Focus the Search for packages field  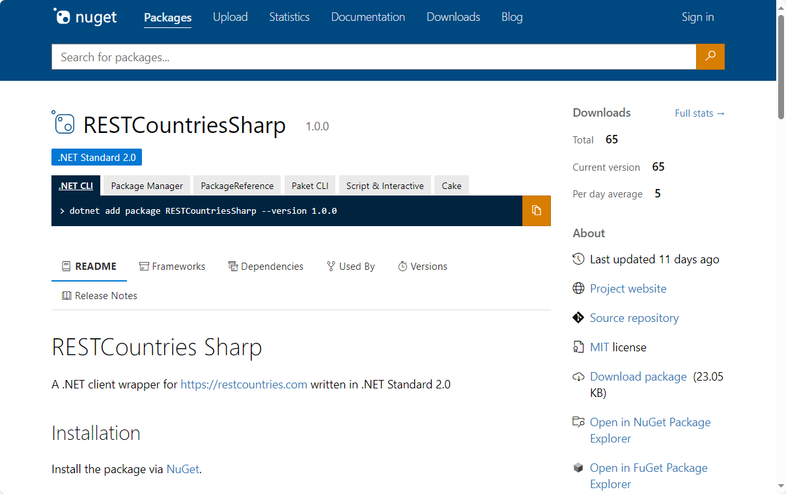pos(374,57)
